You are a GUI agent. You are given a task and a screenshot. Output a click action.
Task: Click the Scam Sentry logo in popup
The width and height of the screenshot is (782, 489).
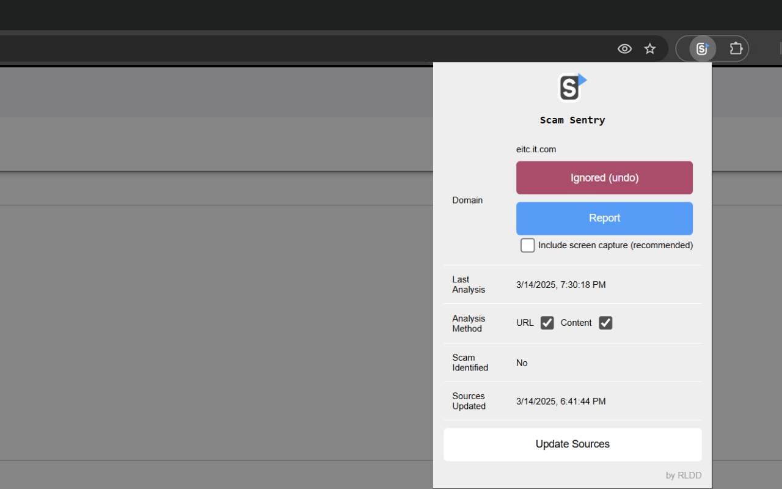572,87
